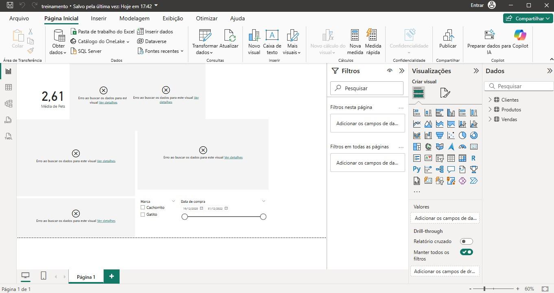Check the Gatito checkbox
This screenshot has height=293, width=554.
143,214
